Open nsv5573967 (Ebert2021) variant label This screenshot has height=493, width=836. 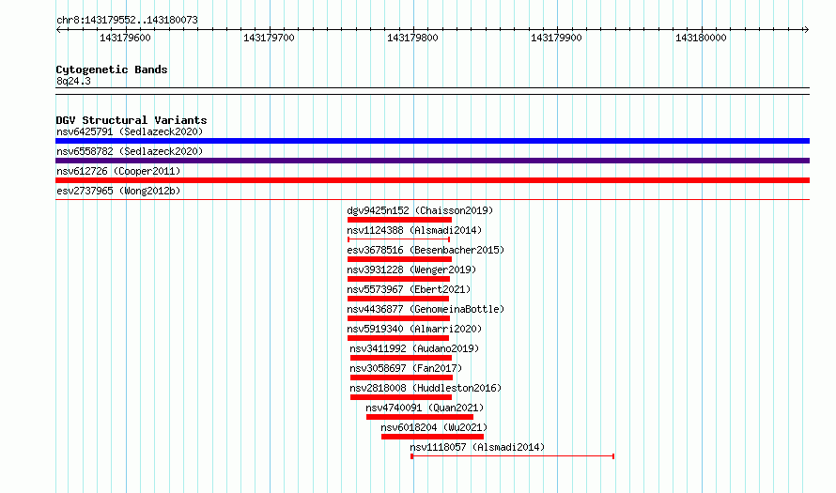409,289
